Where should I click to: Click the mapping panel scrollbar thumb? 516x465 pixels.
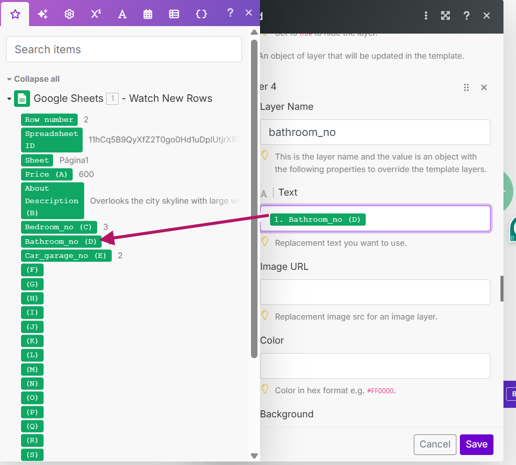pyautogui.click(x=254, y=199)
